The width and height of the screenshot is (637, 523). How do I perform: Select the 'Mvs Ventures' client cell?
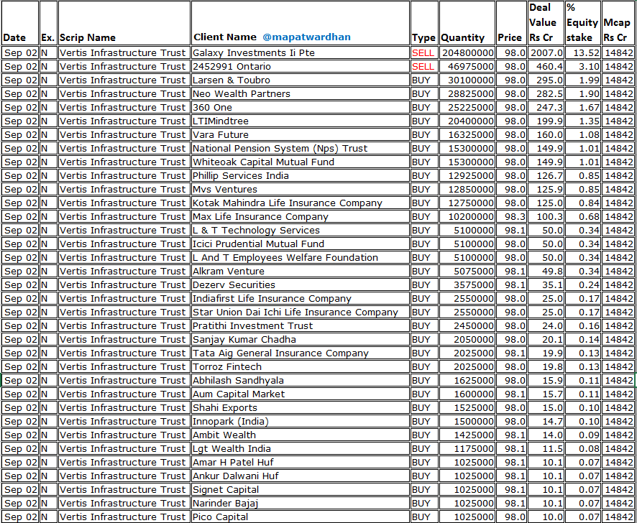(301, 189)
